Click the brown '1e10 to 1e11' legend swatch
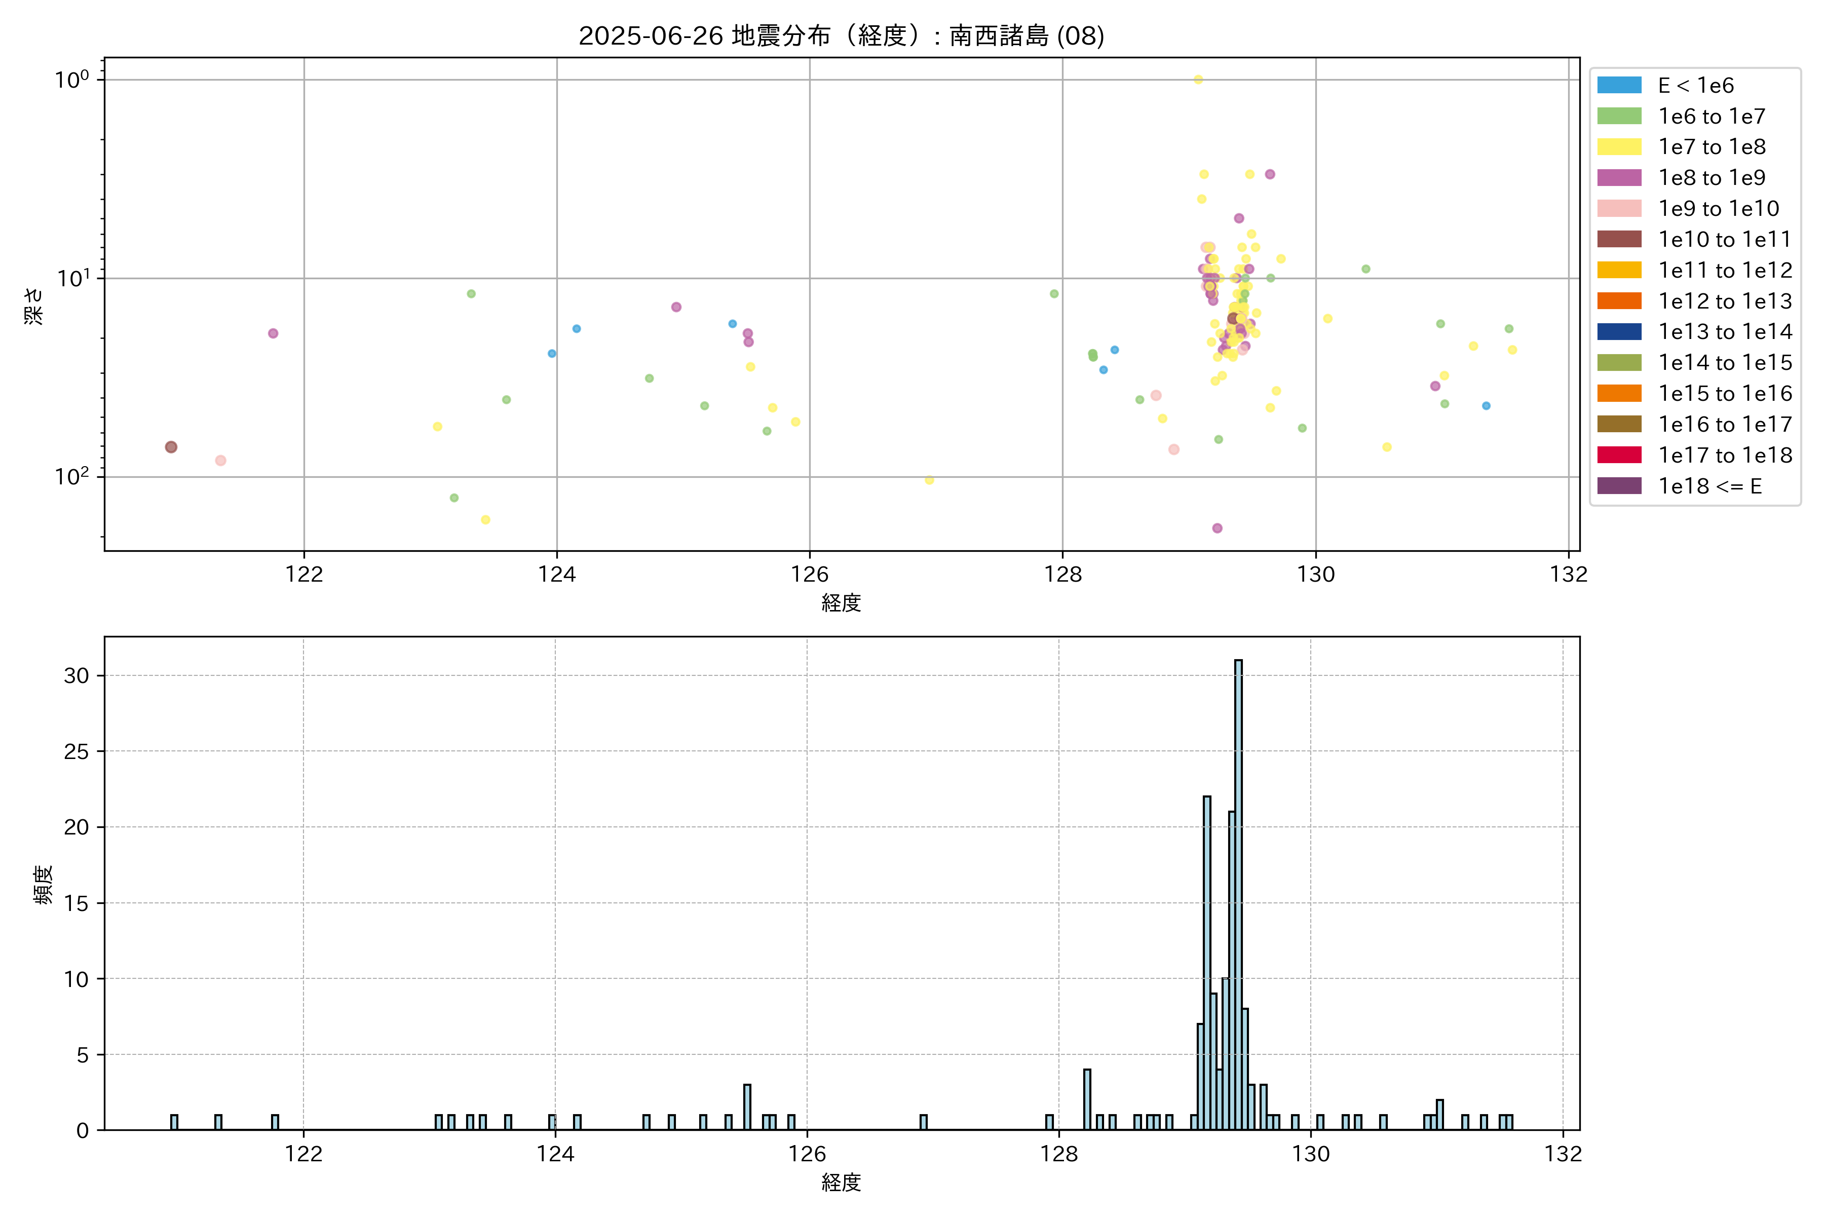 point(1619,239)
